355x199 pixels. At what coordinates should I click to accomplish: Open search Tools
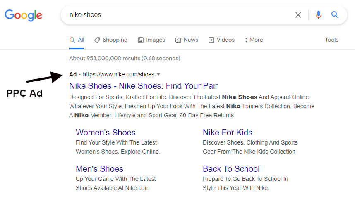[x=332, y=40]
